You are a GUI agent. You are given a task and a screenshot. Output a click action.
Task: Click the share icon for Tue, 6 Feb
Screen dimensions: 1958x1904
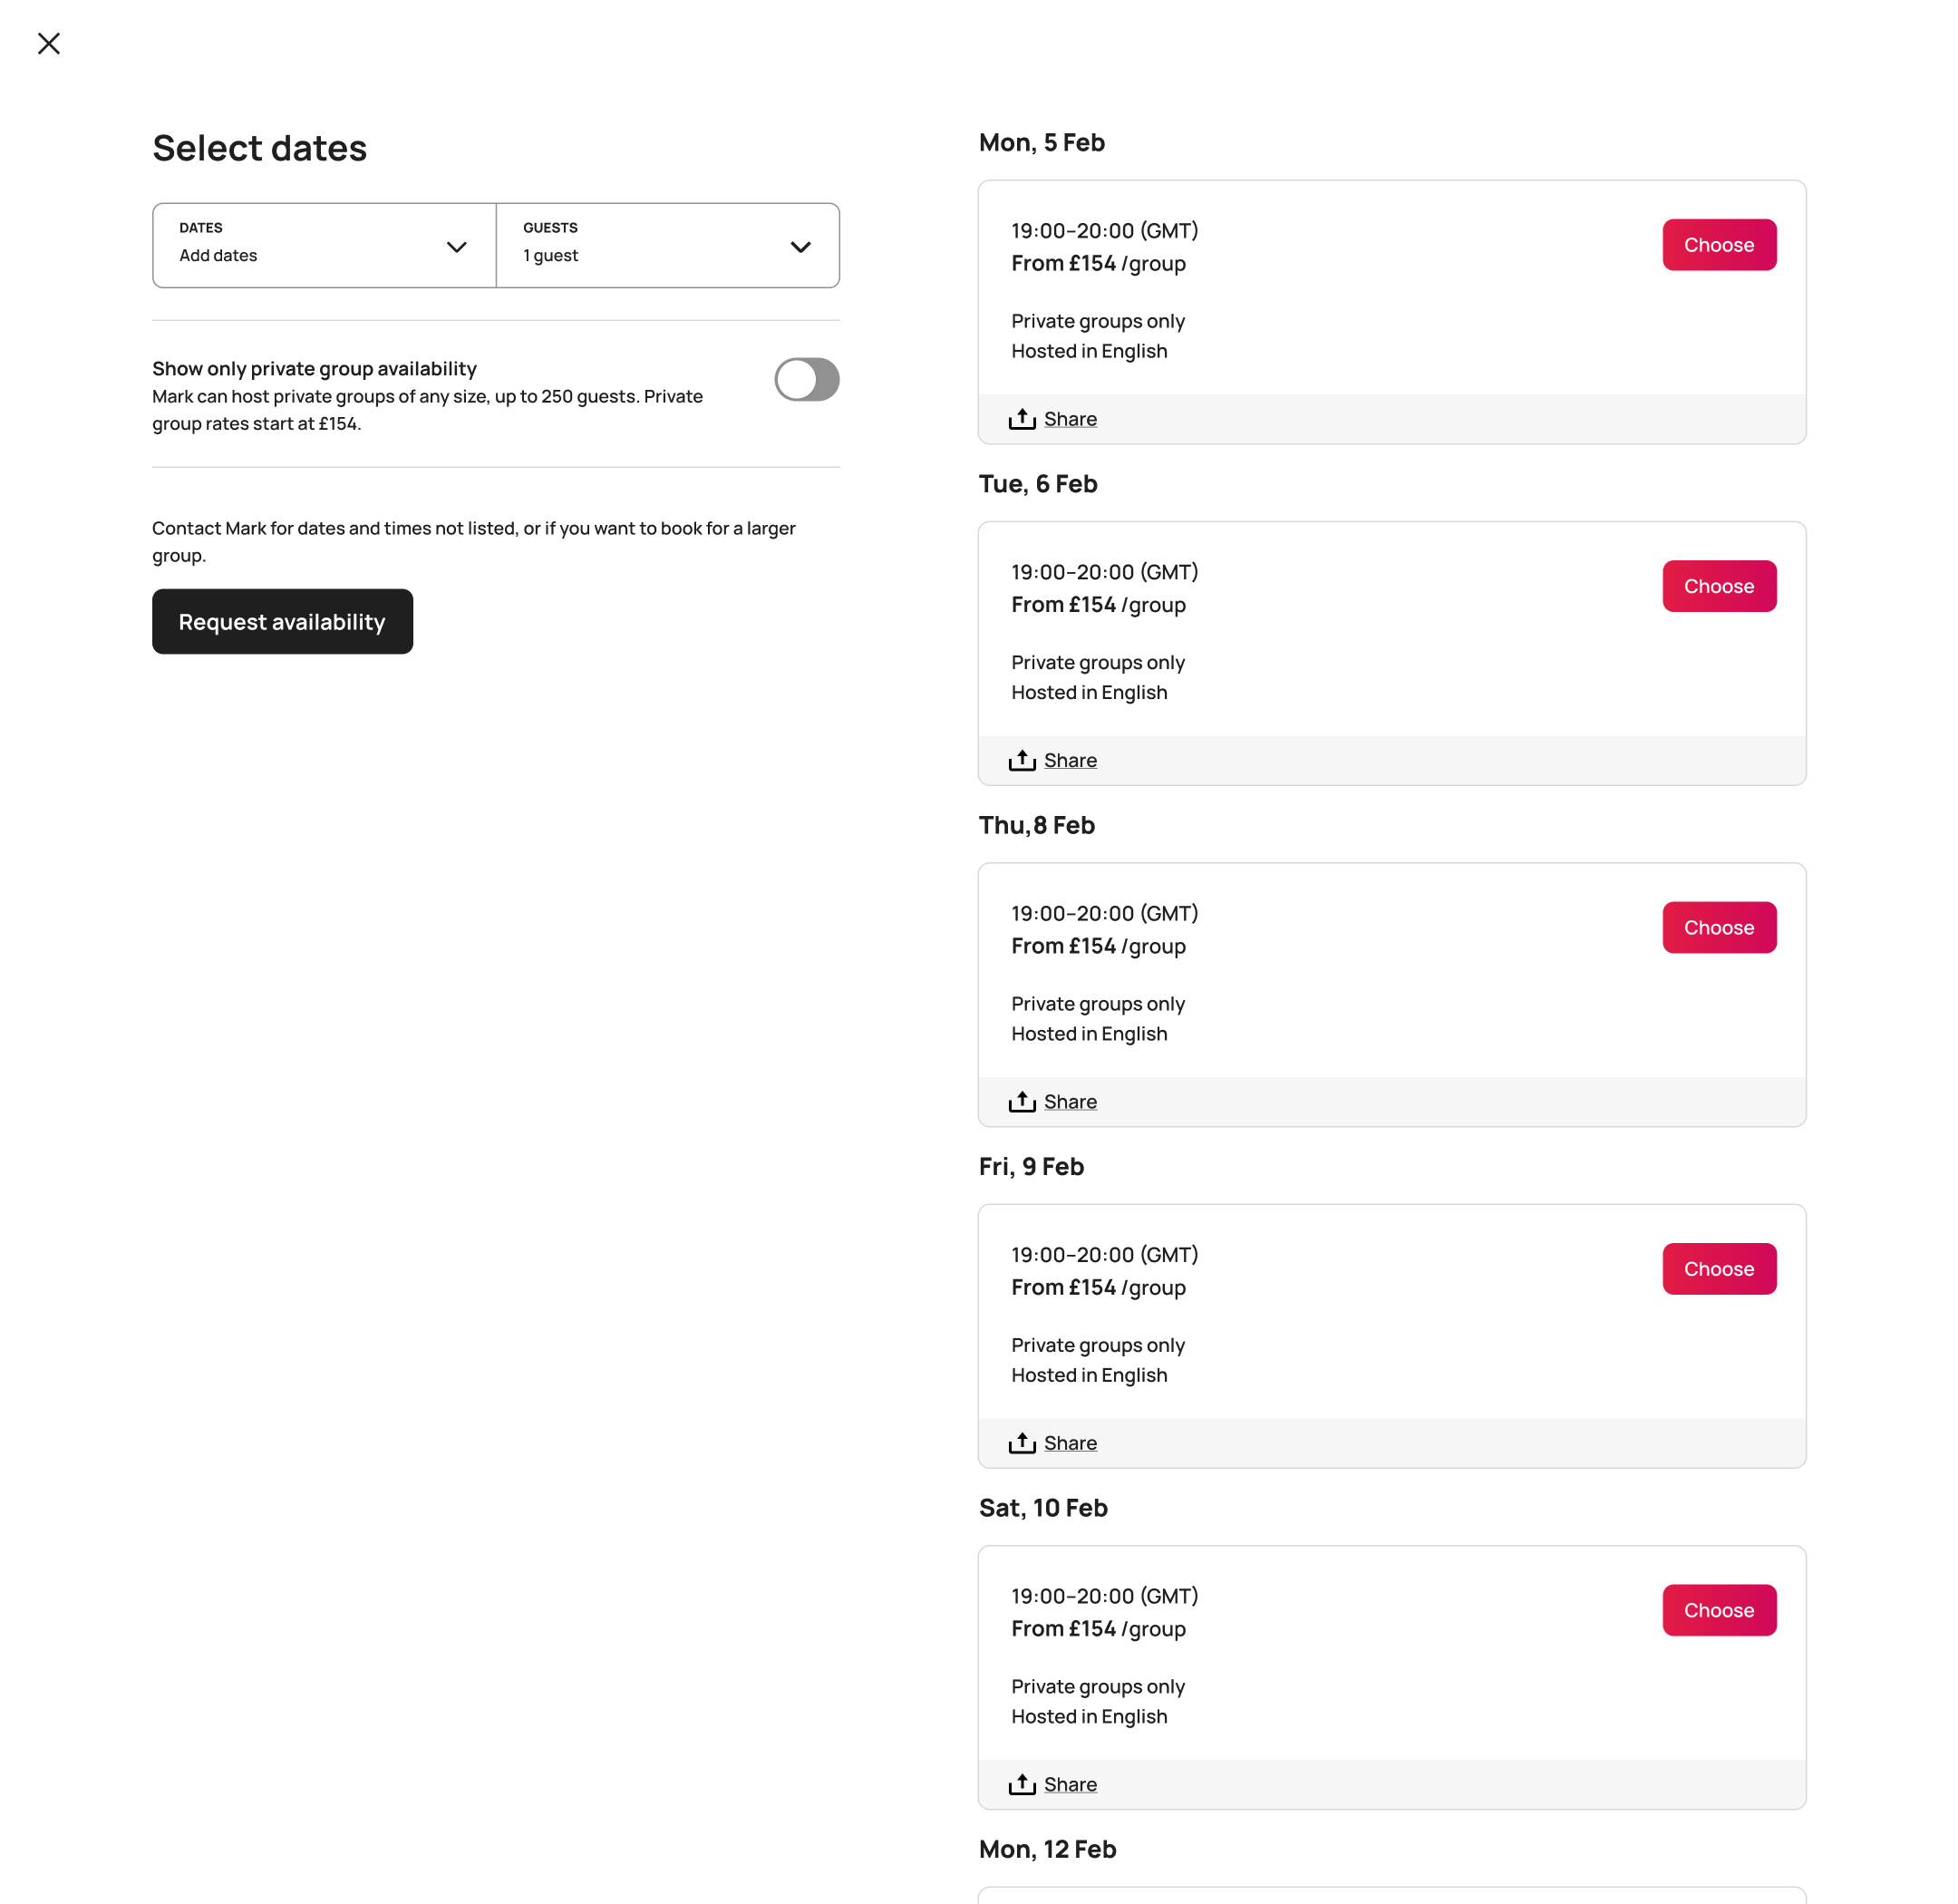pyautogui.click(x=1021, y=760)
